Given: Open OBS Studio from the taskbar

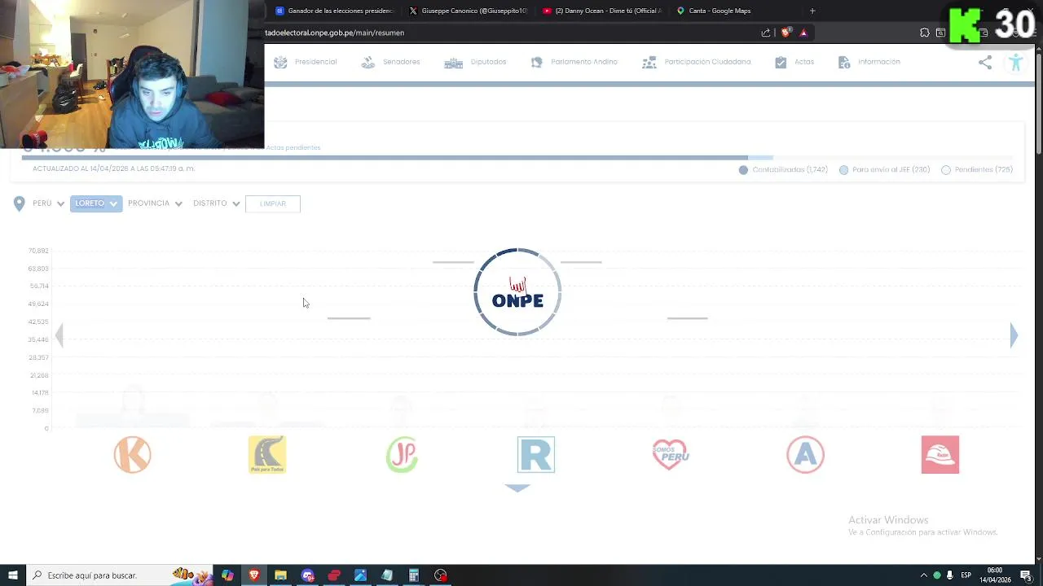Looking at the screenshot, I should pyautogui.click(x=441, y=575).
